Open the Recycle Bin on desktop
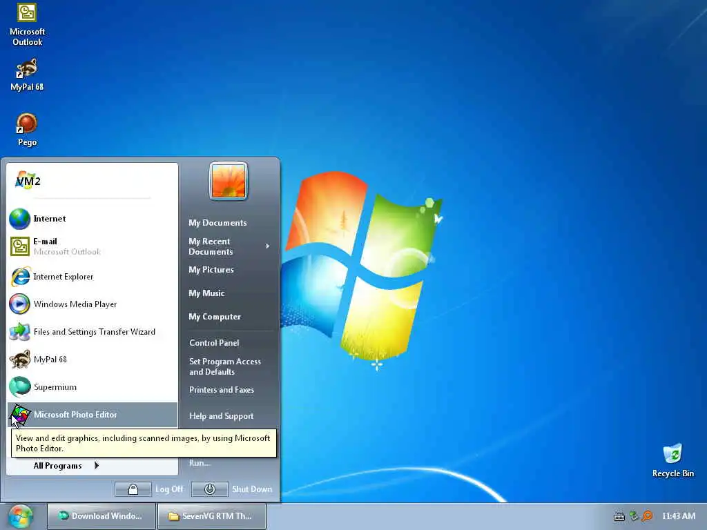 672,460
